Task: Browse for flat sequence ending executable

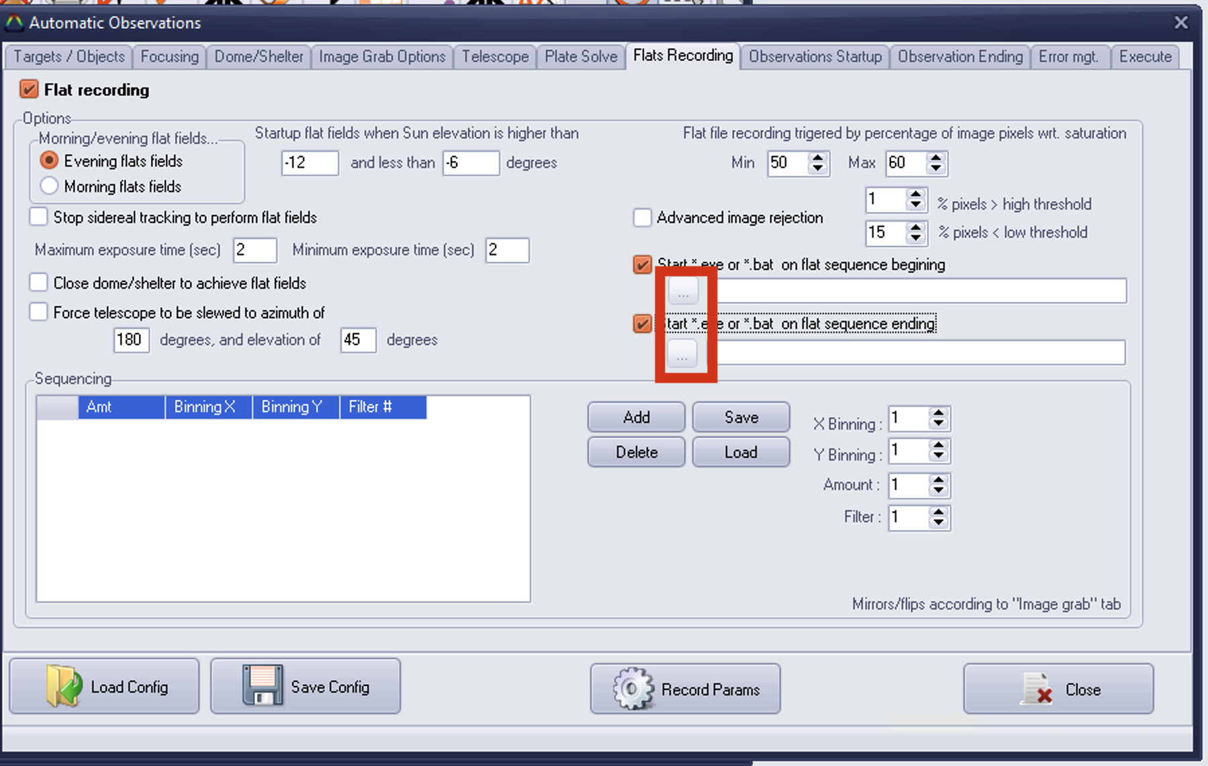Action: tap(682, 353)
